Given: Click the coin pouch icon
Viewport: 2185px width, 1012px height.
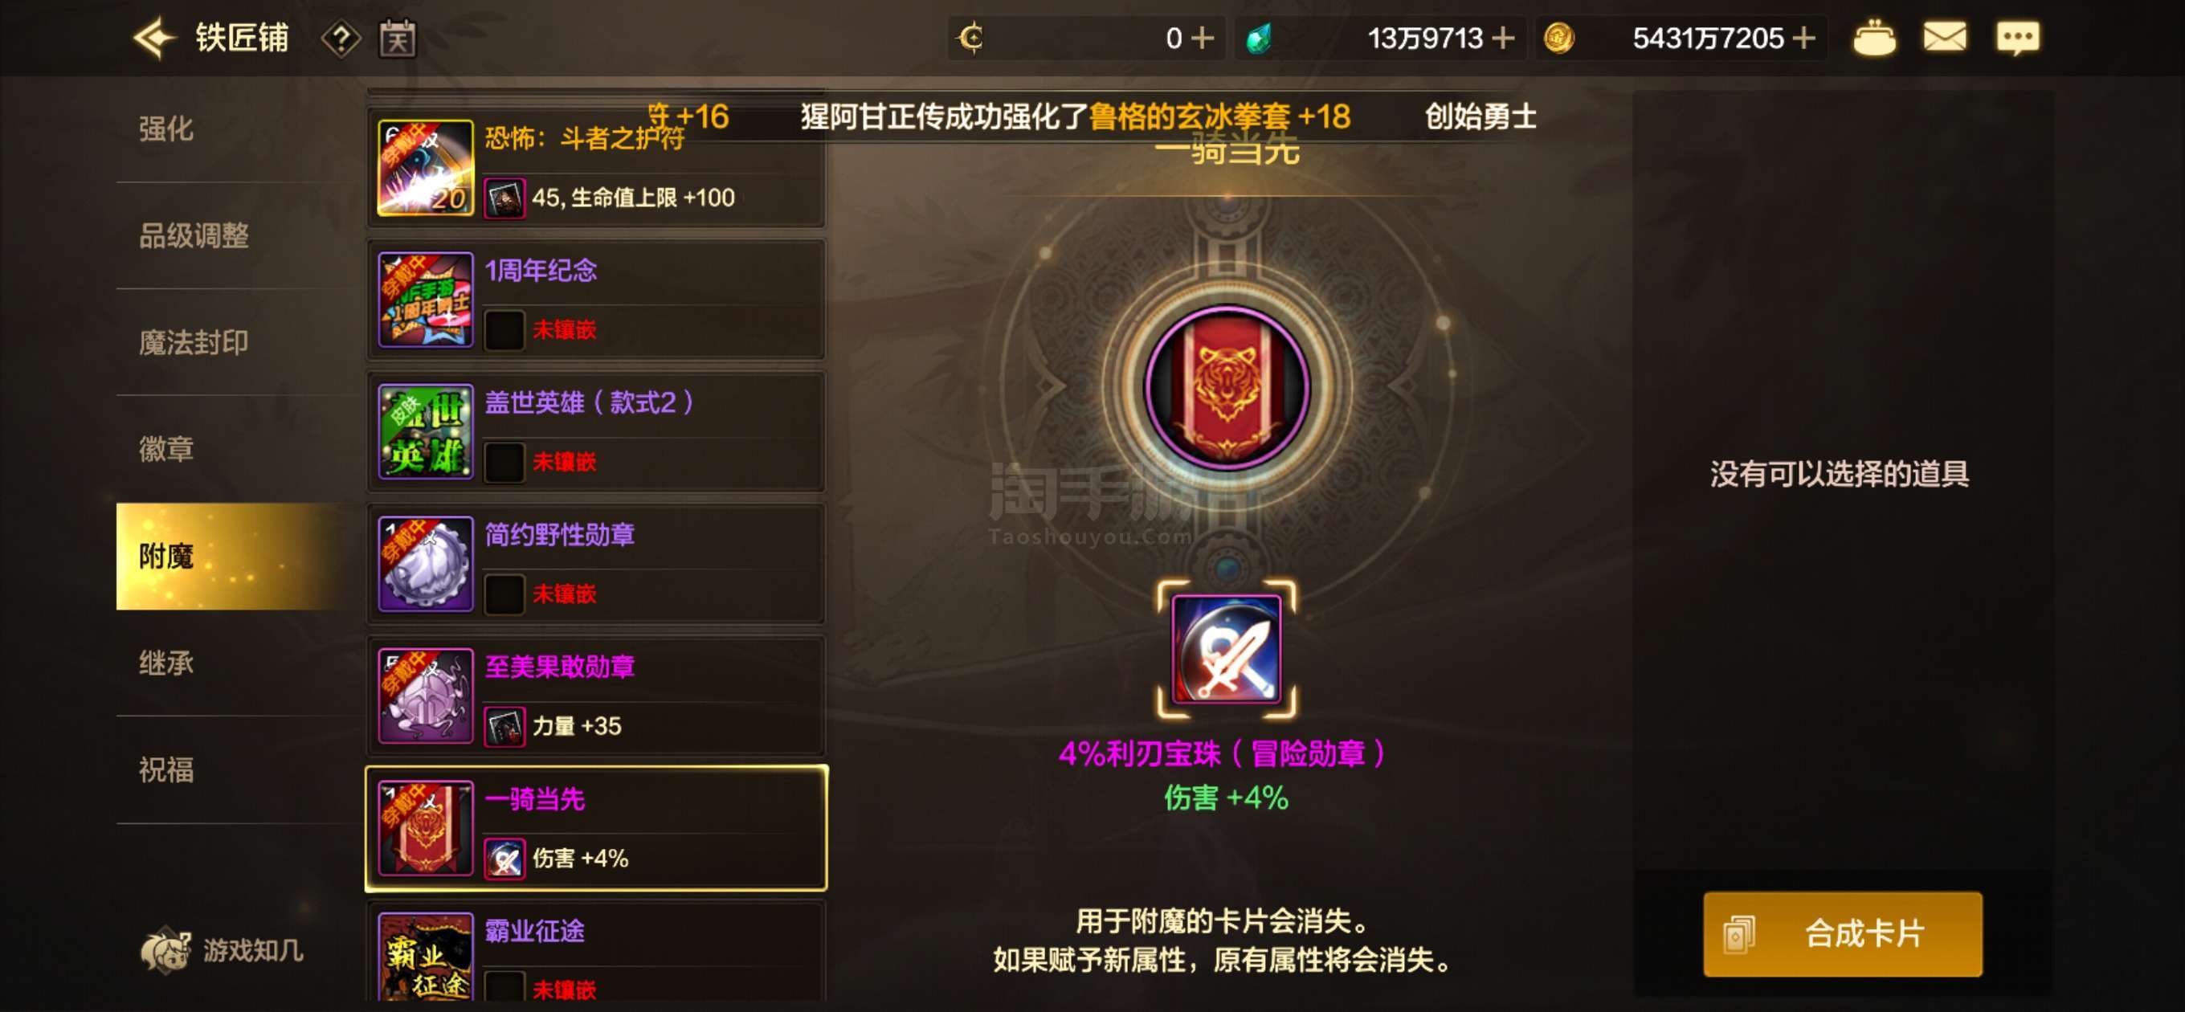Looking at the screenshot, I should click(1873, 39).
